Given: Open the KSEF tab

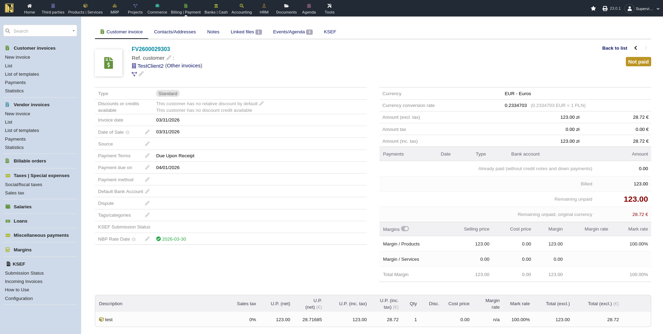Looking at the screenshot, I should click(x=330, y=32).
